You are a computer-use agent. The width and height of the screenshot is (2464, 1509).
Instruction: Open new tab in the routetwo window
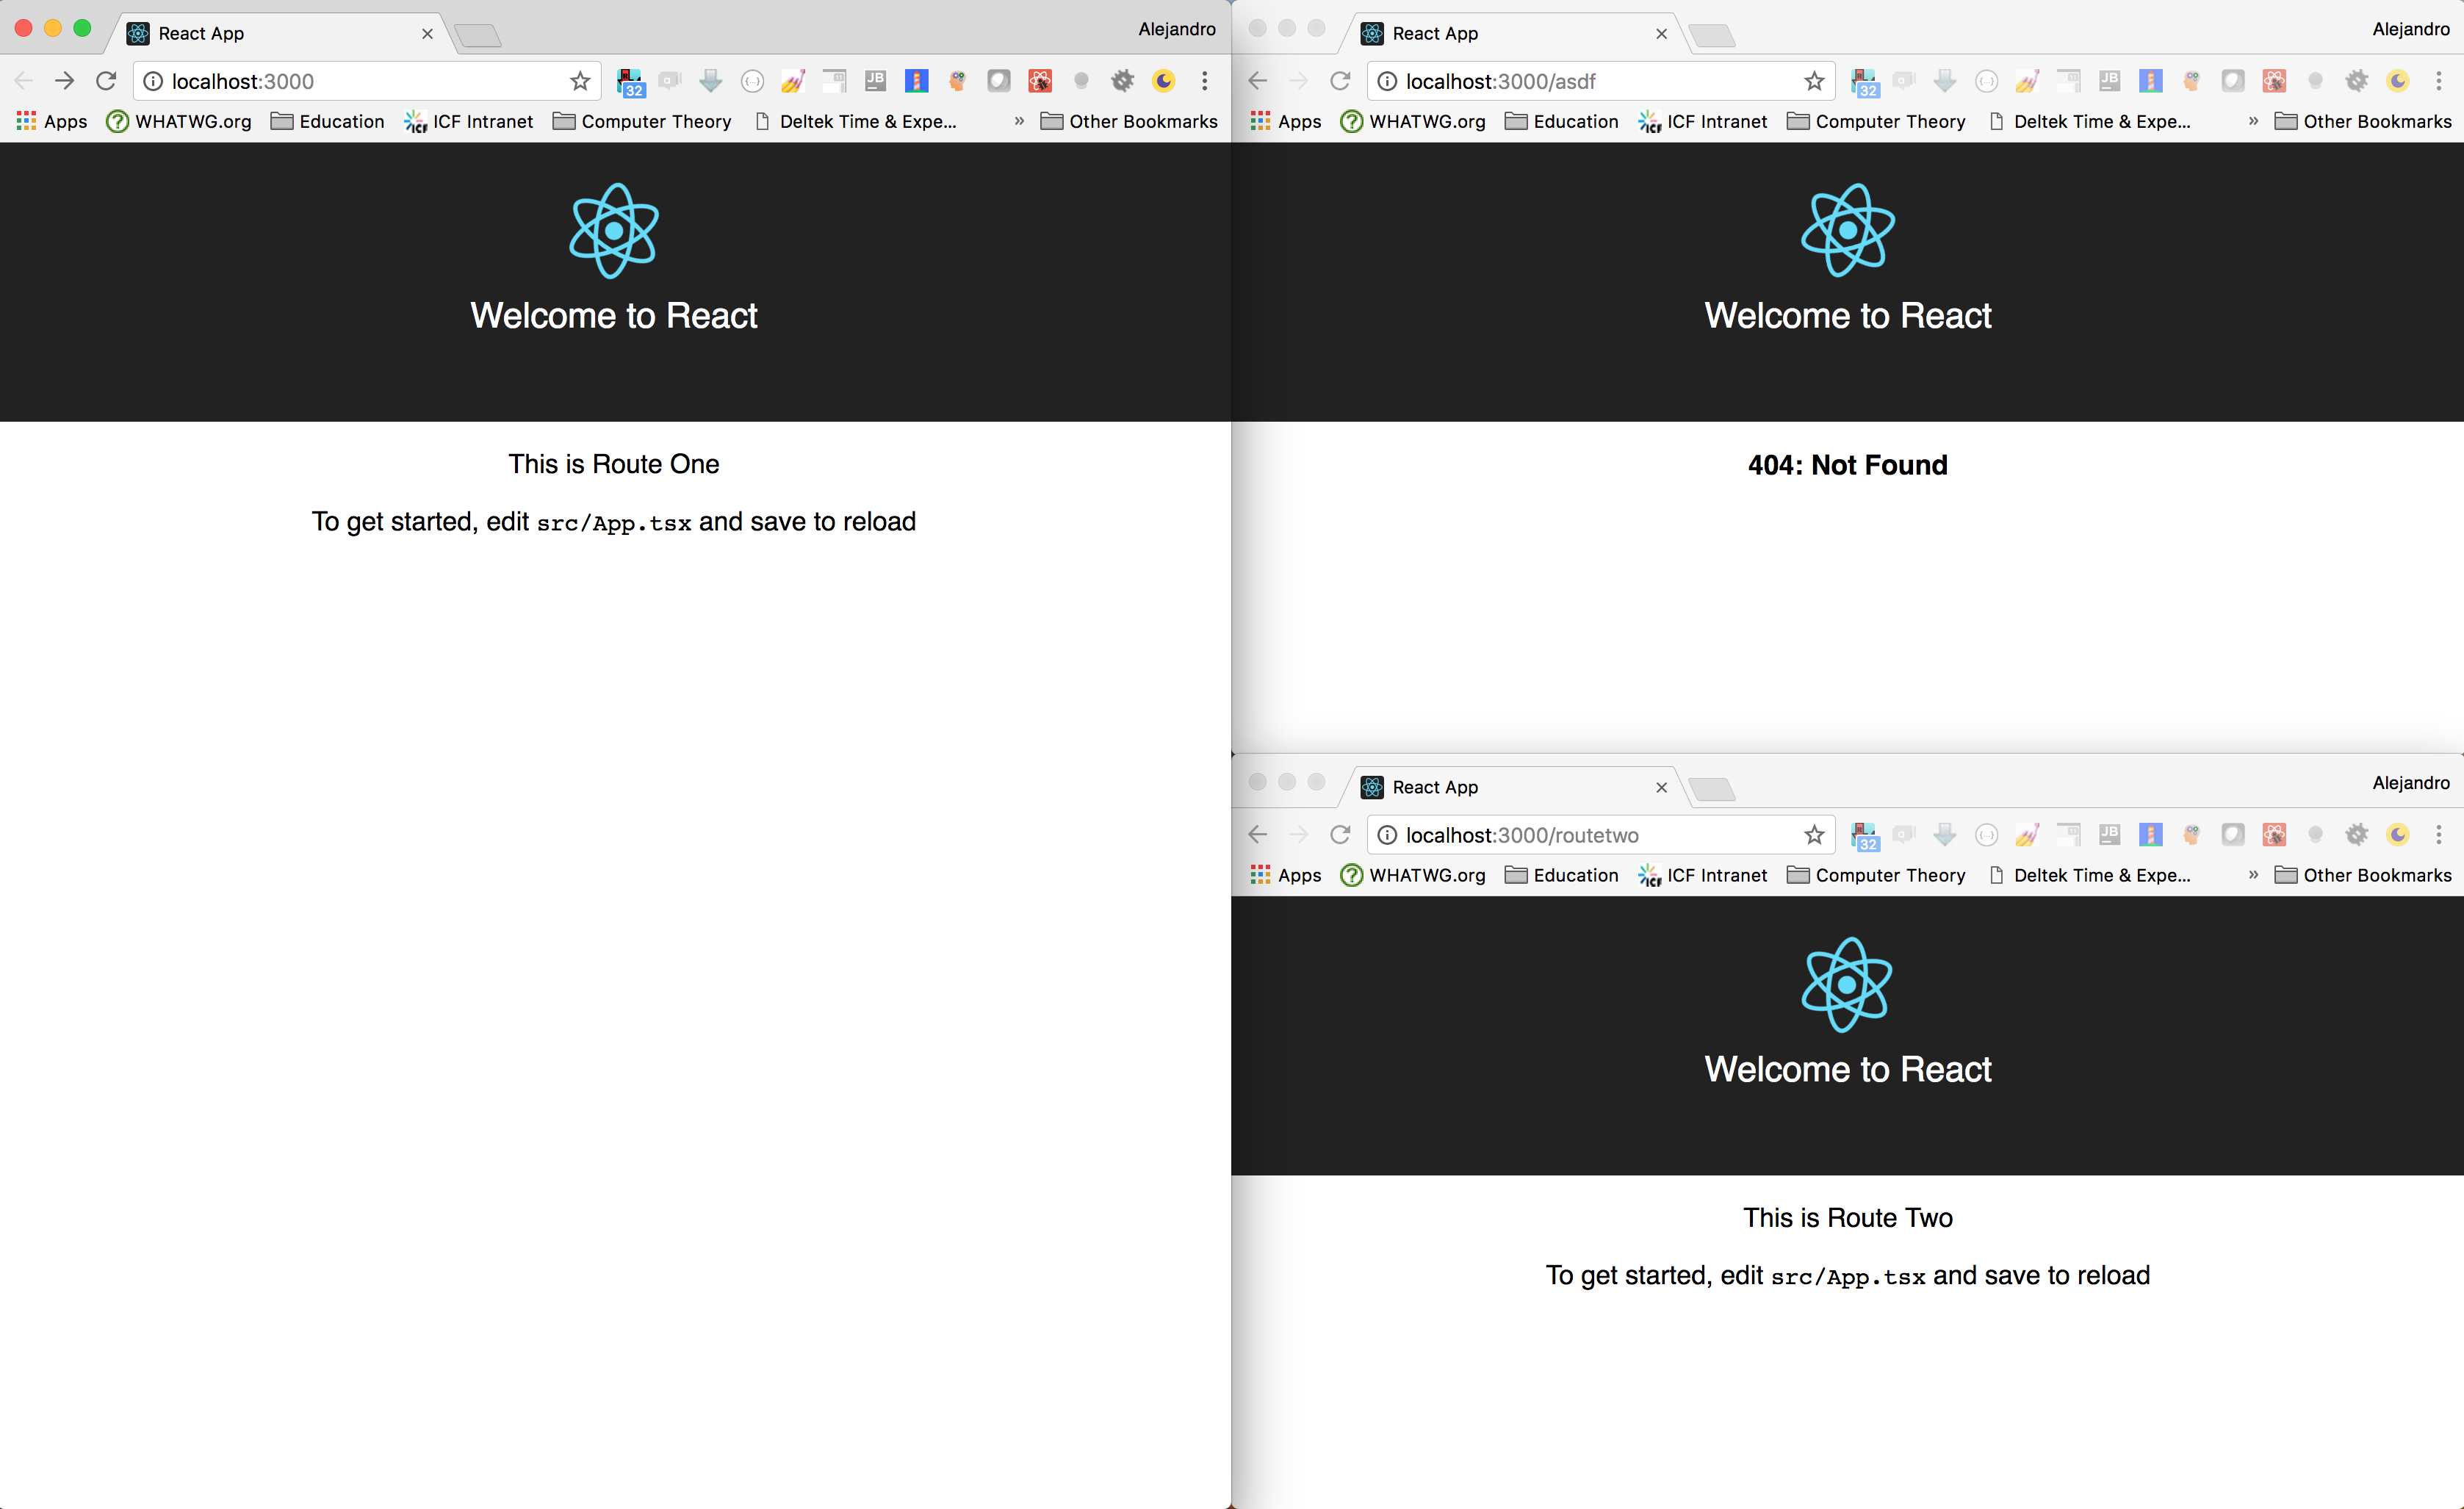1712,788
